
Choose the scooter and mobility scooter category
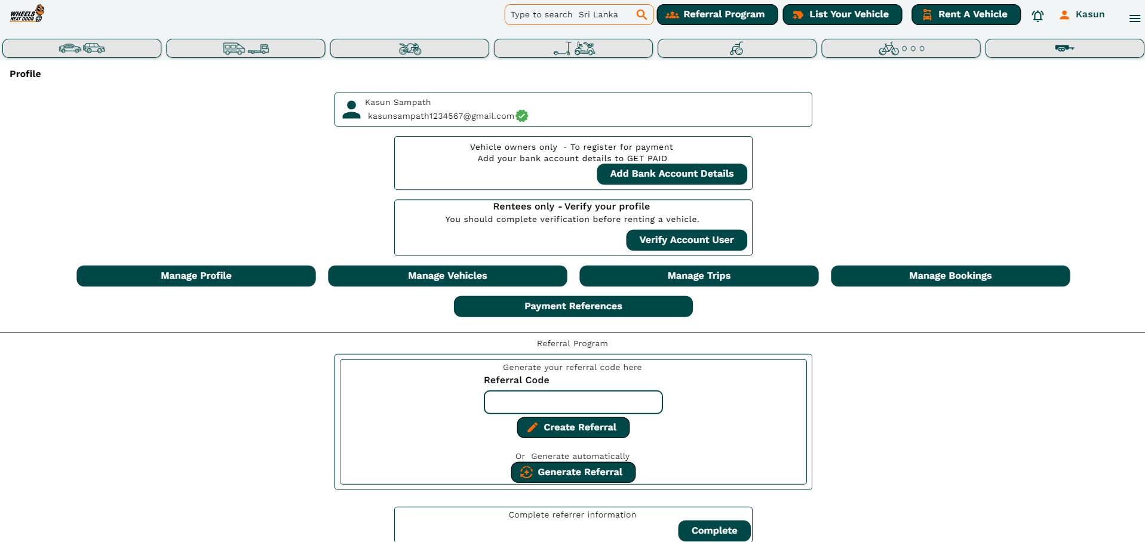[573, 48]
